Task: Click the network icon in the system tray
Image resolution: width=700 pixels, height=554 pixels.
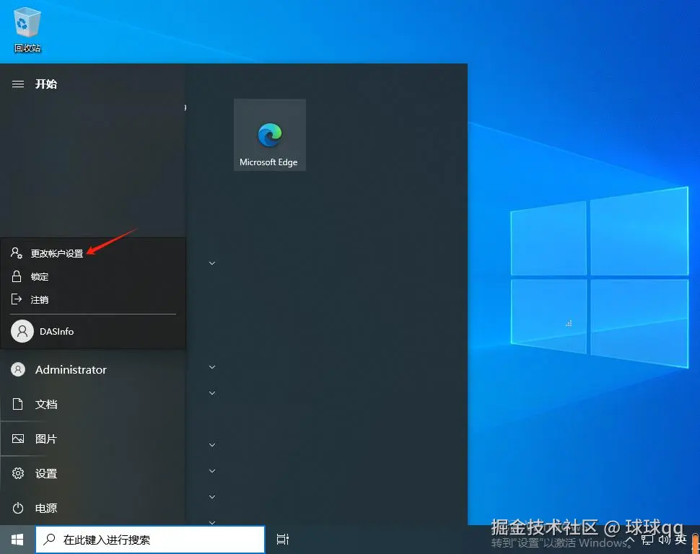Action: point(647,540)
